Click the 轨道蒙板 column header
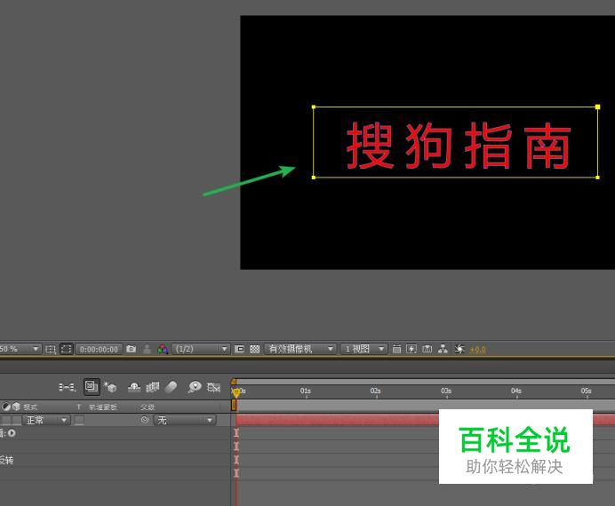This screenshot has width=615, height=506. click(x=103, y=407)
